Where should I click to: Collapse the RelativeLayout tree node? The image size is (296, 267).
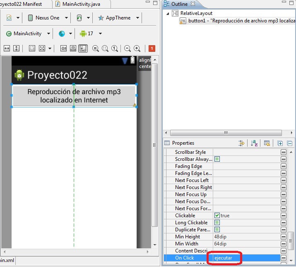click(x=168, y=14)
